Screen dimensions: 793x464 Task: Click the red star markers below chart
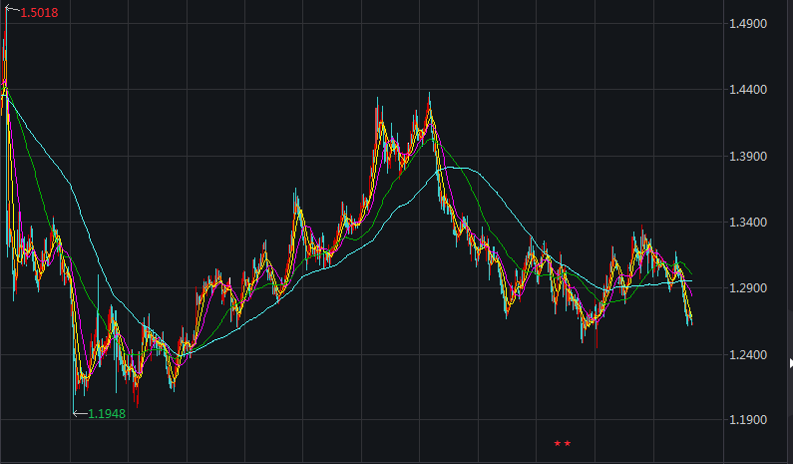tap(562, 443)
